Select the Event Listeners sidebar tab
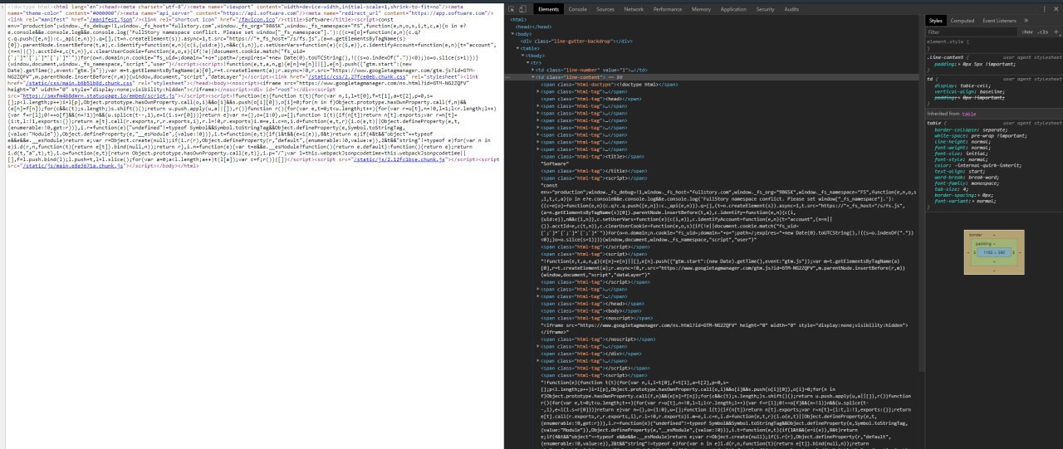 pos(999,20)
